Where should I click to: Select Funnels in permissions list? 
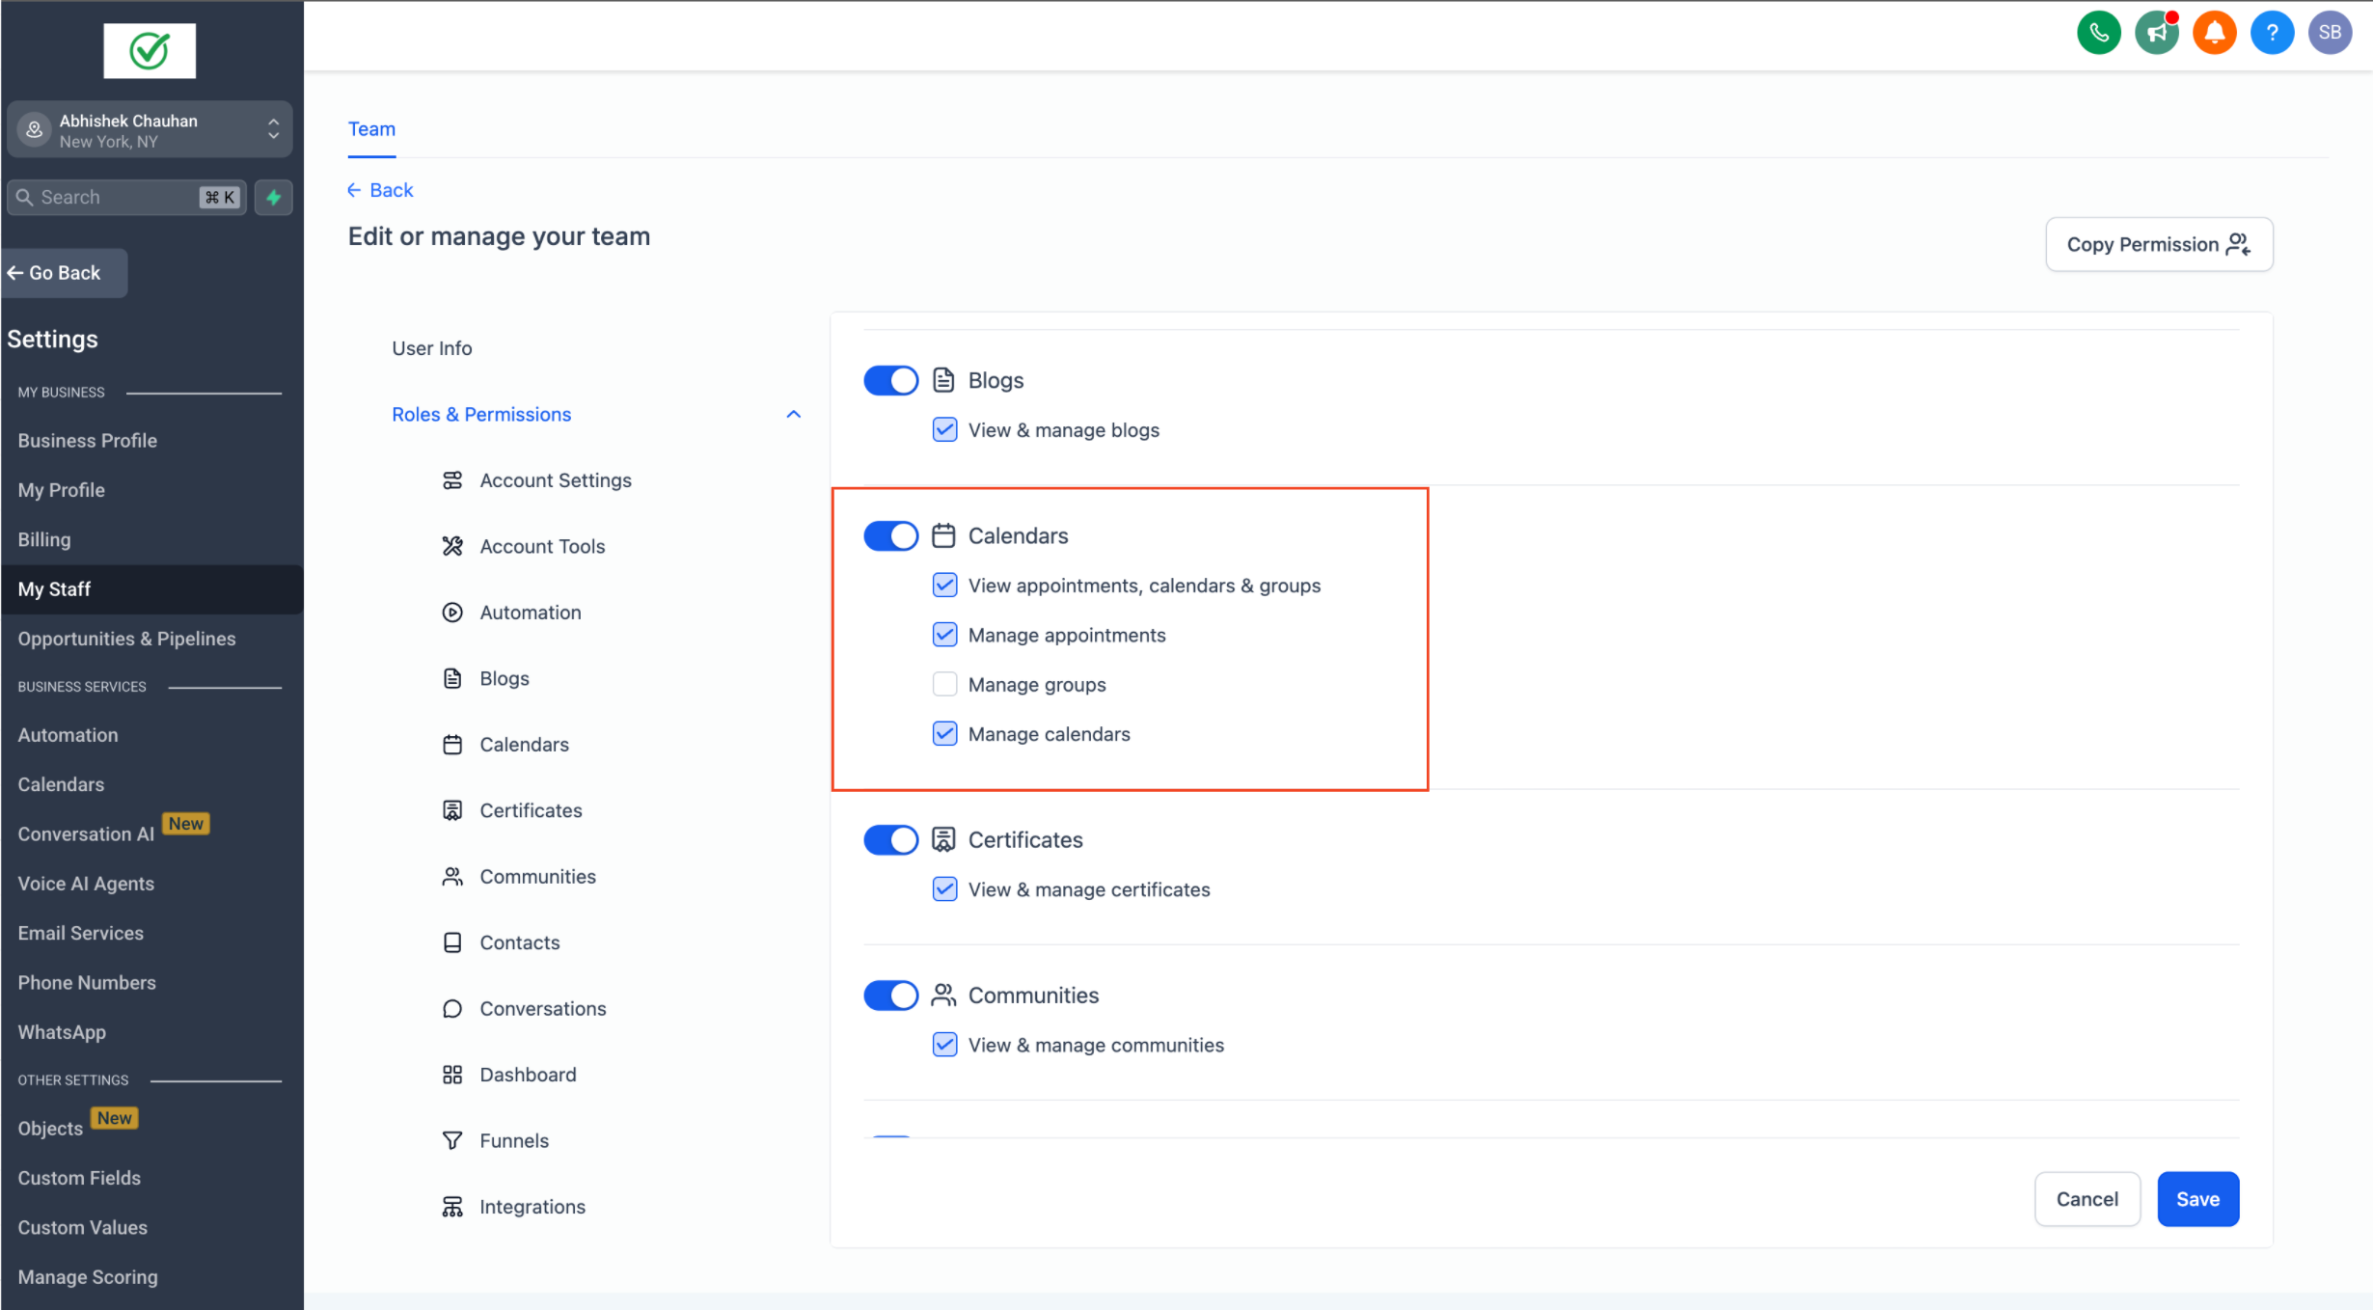tap(513, 1140)
